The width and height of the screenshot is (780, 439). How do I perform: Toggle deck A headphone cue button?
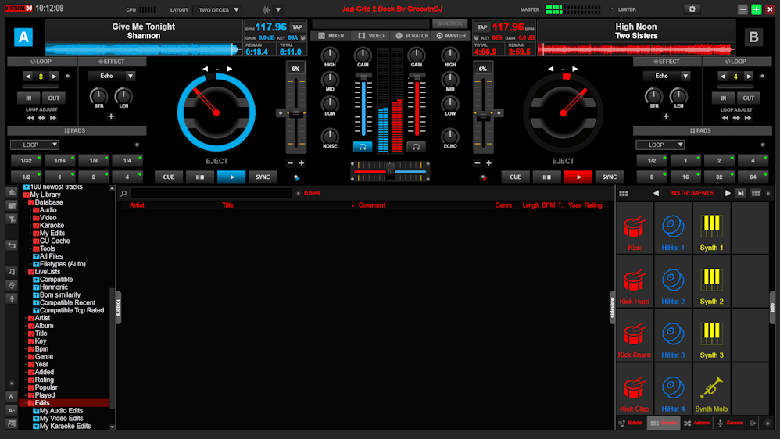coord(363,146)
